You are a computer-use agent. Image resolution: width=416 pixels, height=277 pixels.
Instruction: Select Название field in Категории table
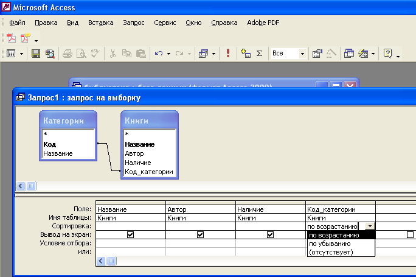[68, 153]
